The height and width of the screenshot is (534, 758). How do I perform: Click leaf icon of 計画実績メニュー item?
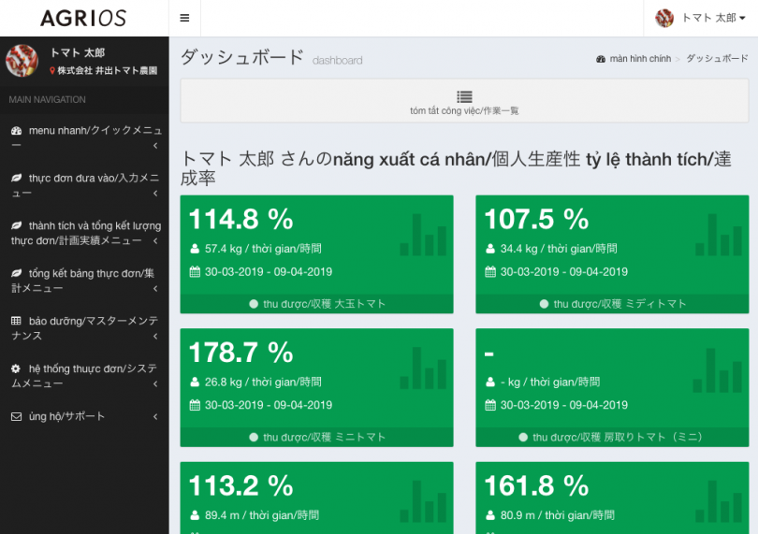17,225
